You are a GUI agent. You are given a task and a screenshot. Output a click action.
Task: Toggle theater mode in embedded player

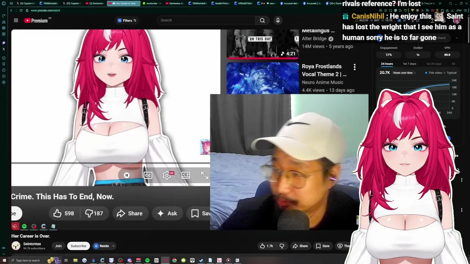pos(186,175)
